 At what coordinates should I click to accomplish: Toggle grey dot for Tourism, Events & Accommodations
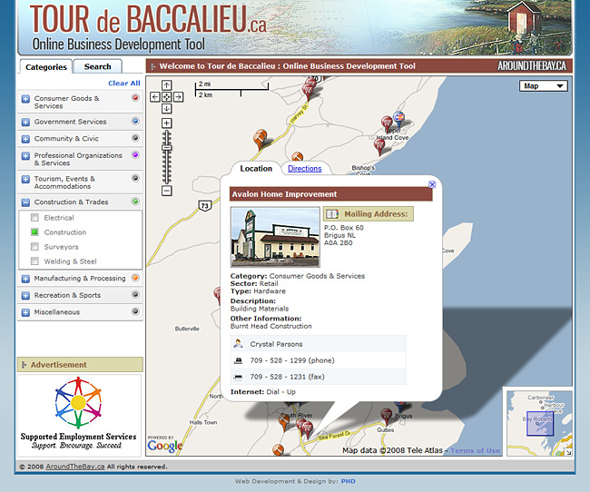coord(135,178)
